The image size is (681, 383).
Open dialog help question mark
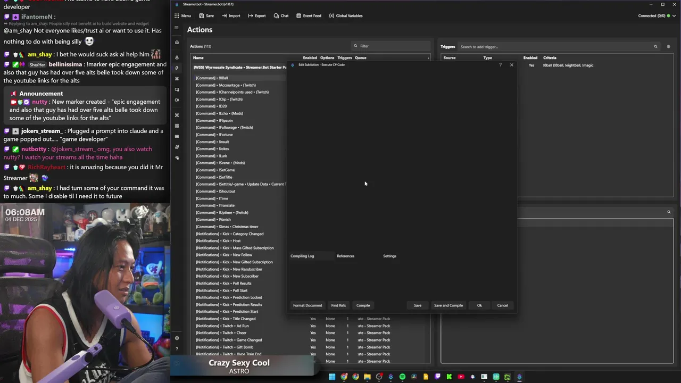[x=500, y=65]
